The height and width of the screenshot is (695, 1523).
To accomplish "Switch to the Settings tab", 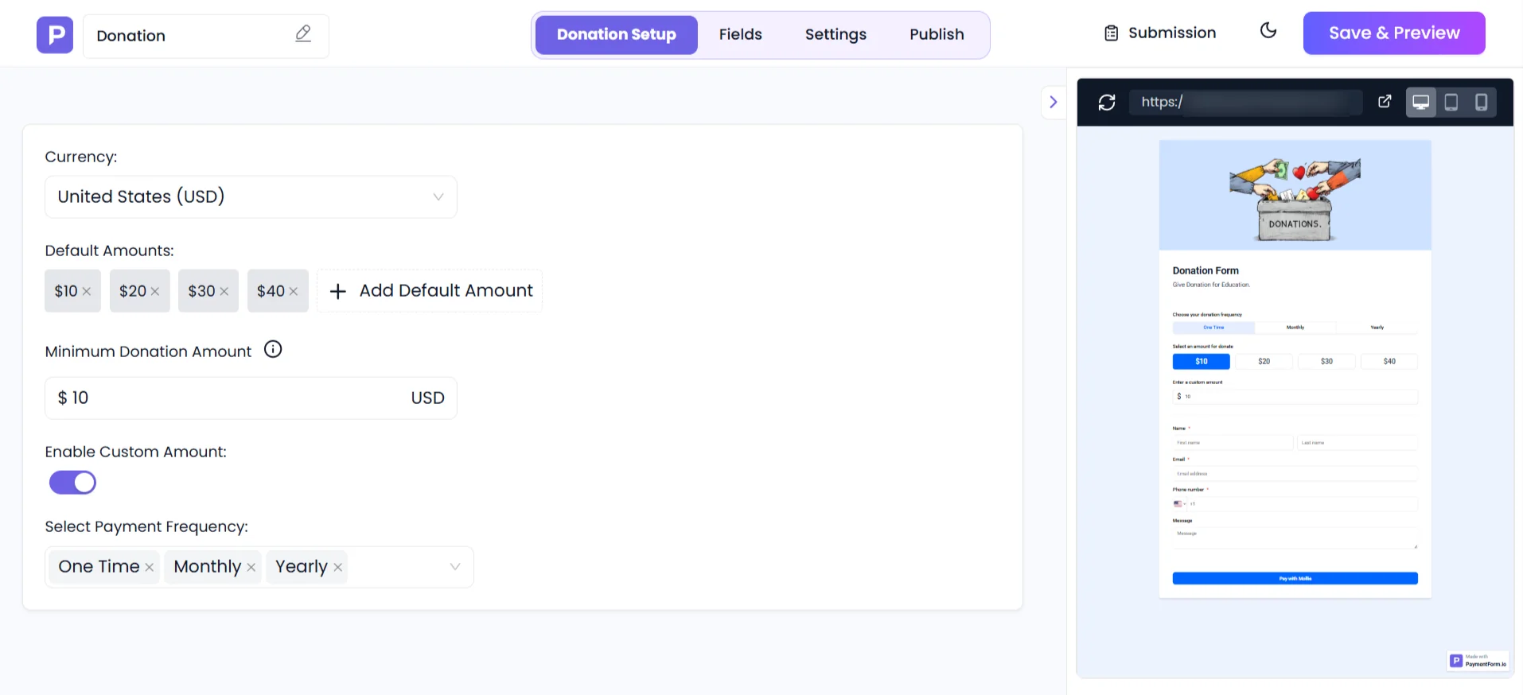I will (836, 35).
